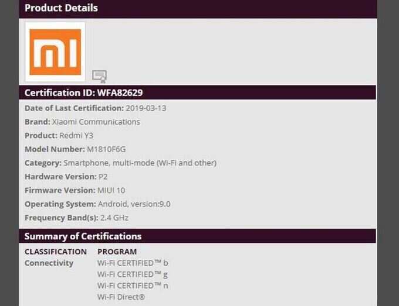Click the Wi-Fi CERTIFIED b entry
This screenshot has height=306, width=399.
click(133, 263)
